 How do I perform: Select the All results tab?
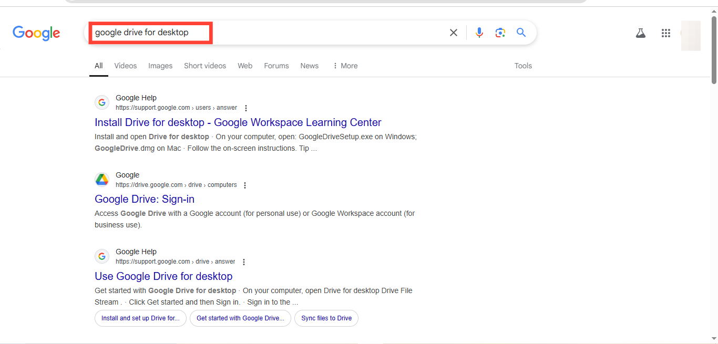(99, 66)
